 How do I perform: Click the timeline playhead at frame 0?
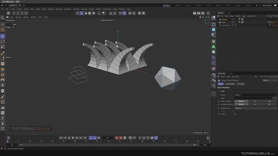point(8,141)
